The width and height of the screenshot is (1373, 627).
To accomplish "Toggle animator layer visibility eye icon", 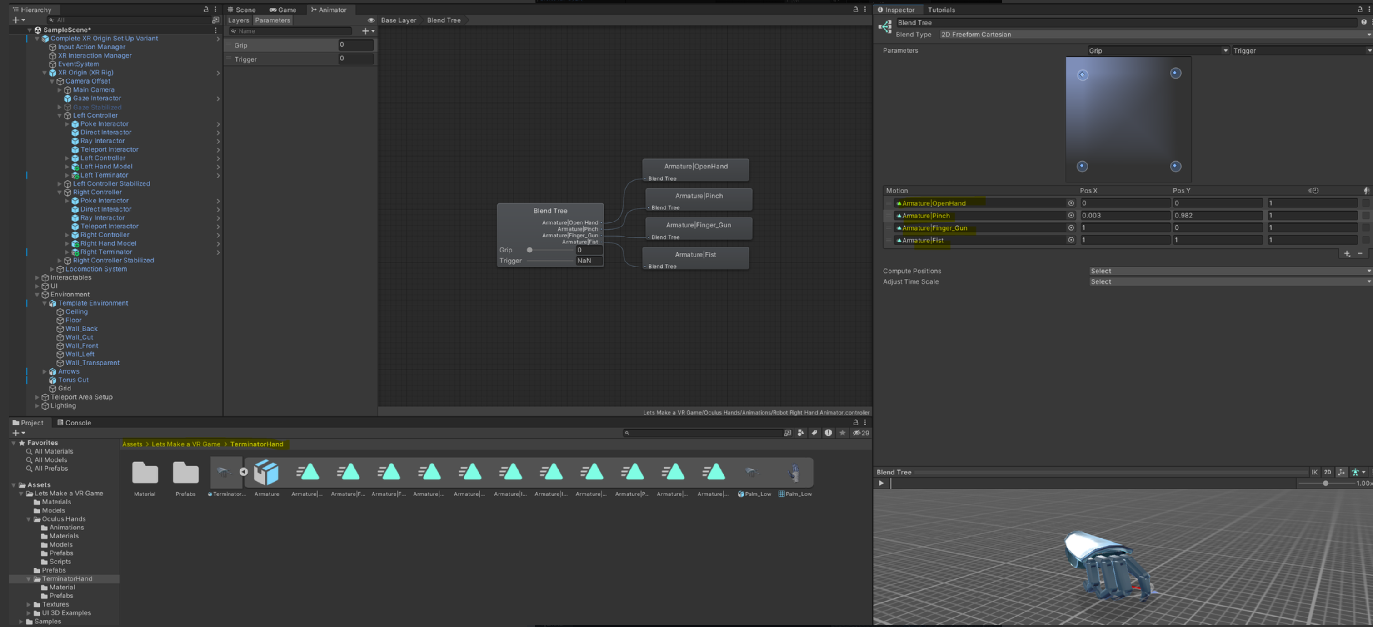I will (371, 20).
